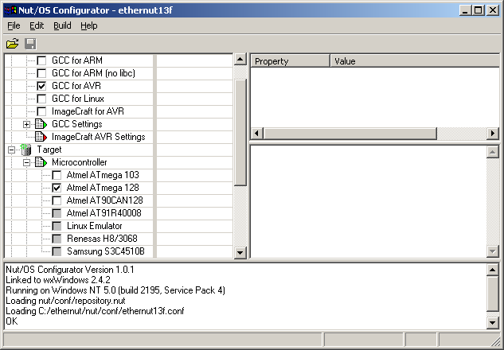Select ImageCraft AVR Settings label
The image size is (504, 350).
99,137
